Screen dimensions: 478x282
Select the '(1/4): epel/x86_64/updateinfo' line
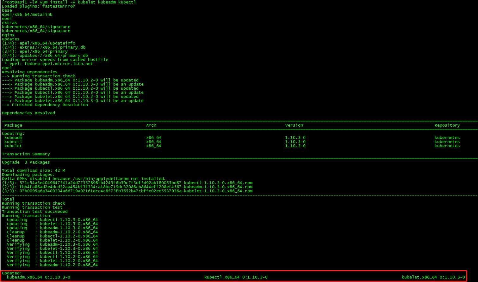pyautogui.click(x=39, y=43)
